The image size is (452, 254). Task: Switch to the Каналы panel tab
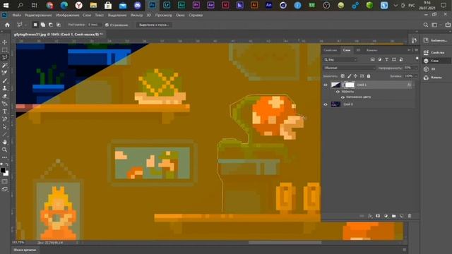[x=371, y=50]
